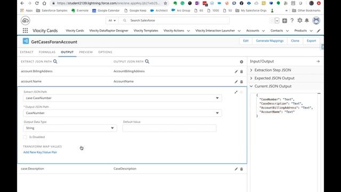This screenshot has height=192, width=341.
Task: Click the Salesforce cloud logo
Action: (x=25, y=20)
